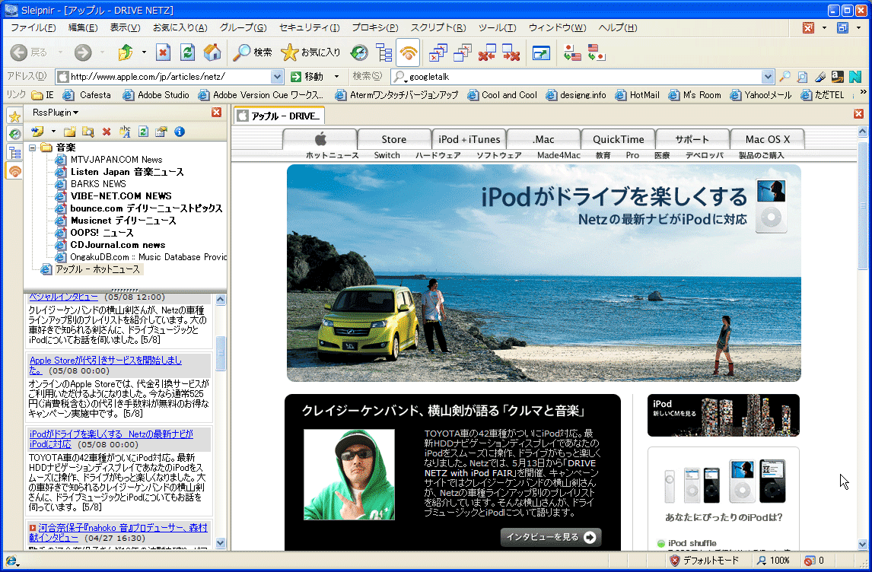Open favorites star tab in side dock
Screen dimensions: 872x572
coord(14,116)
